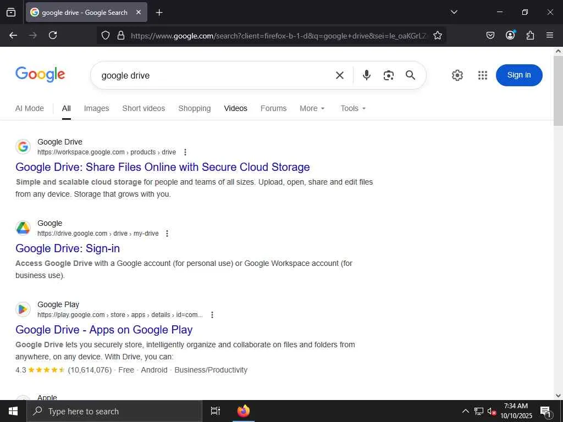Click the workspace.google.com URL text
This screenshot has width=563, height=422.
point(107,152)
